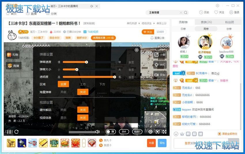Send the gold card gift
Image resolution: width=245 pixels, height=154 pixels.
43,143
